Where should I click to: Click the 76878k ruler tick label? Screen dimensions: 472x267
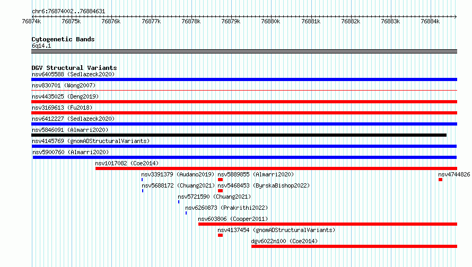191,21
